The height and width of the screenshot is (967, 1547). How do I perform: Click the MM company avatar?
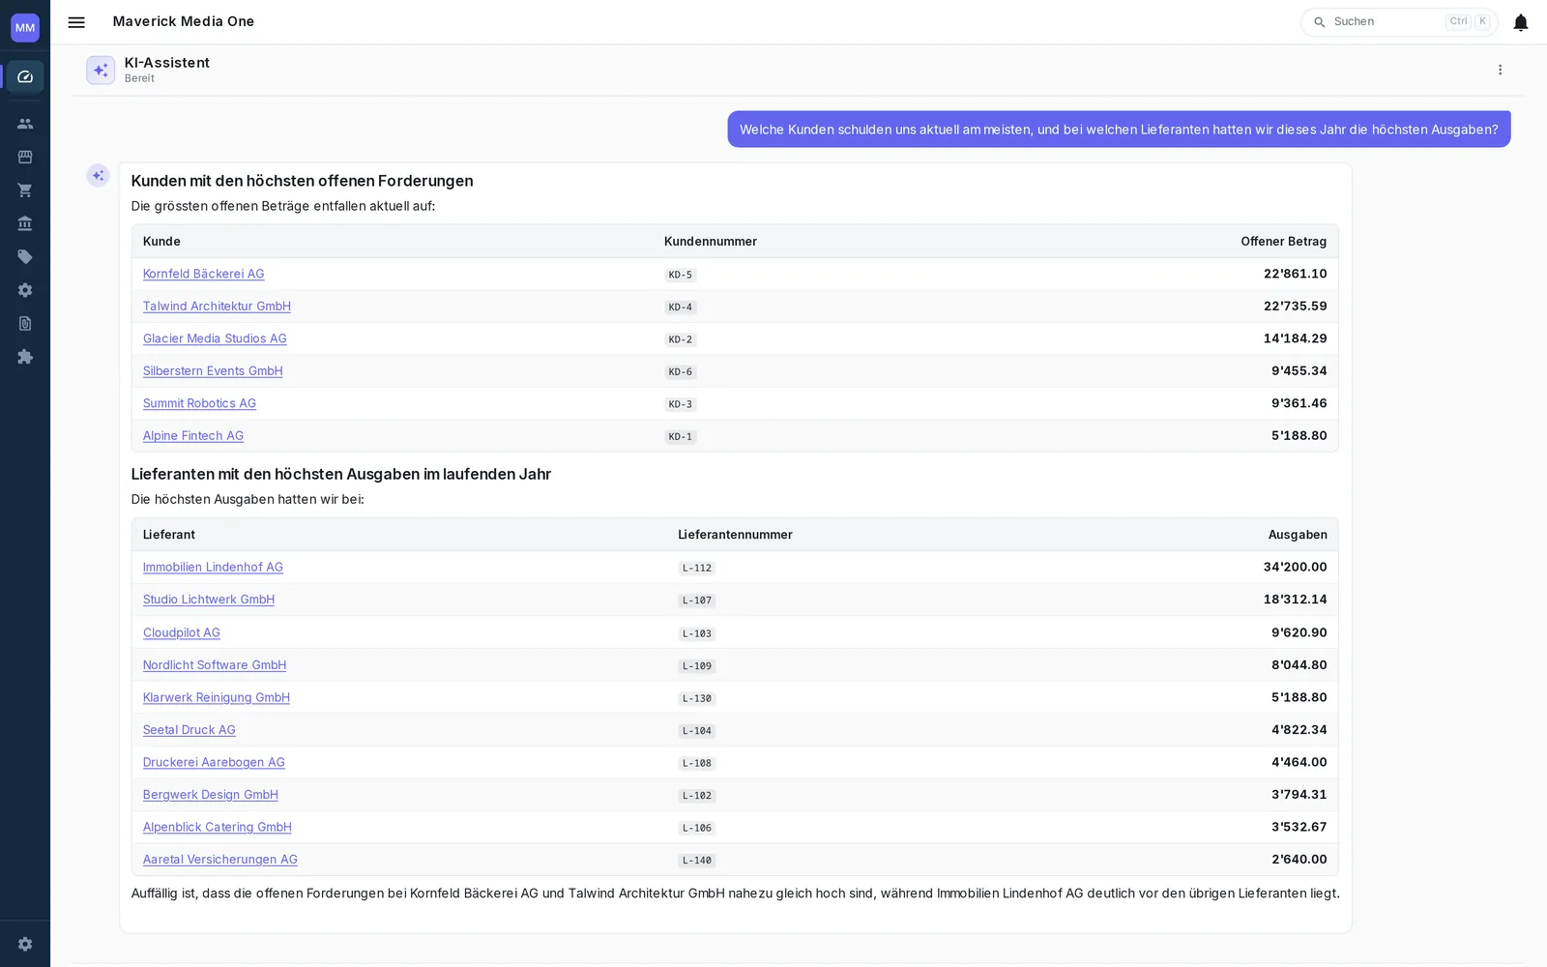tap(25, 28)
